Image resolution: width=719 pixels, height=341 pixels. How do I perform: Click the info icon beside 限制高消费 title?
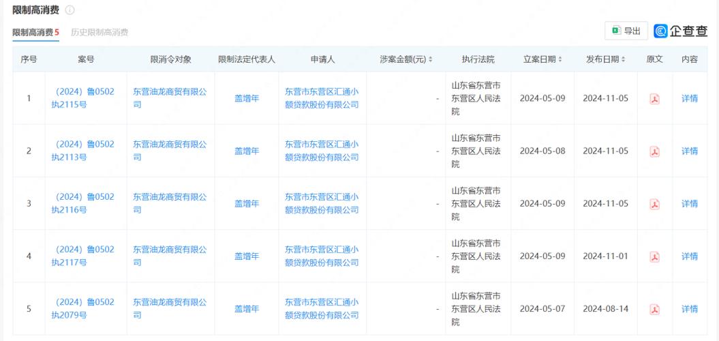point(70,10)
